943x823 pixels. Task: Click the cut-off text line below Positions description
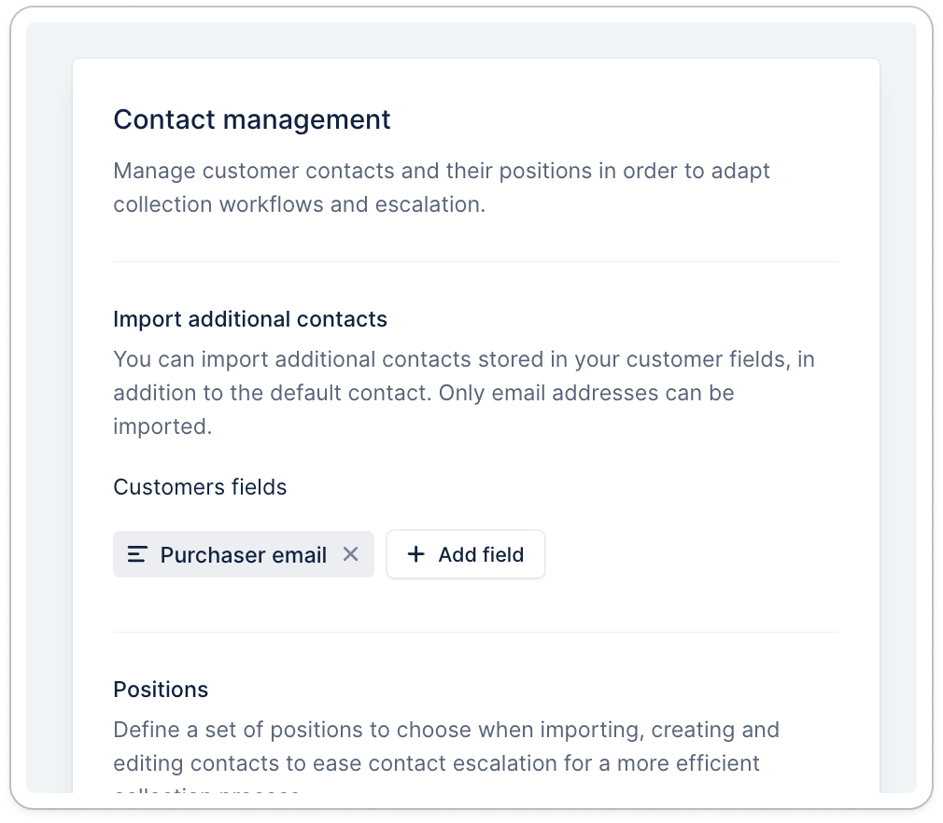205,789
